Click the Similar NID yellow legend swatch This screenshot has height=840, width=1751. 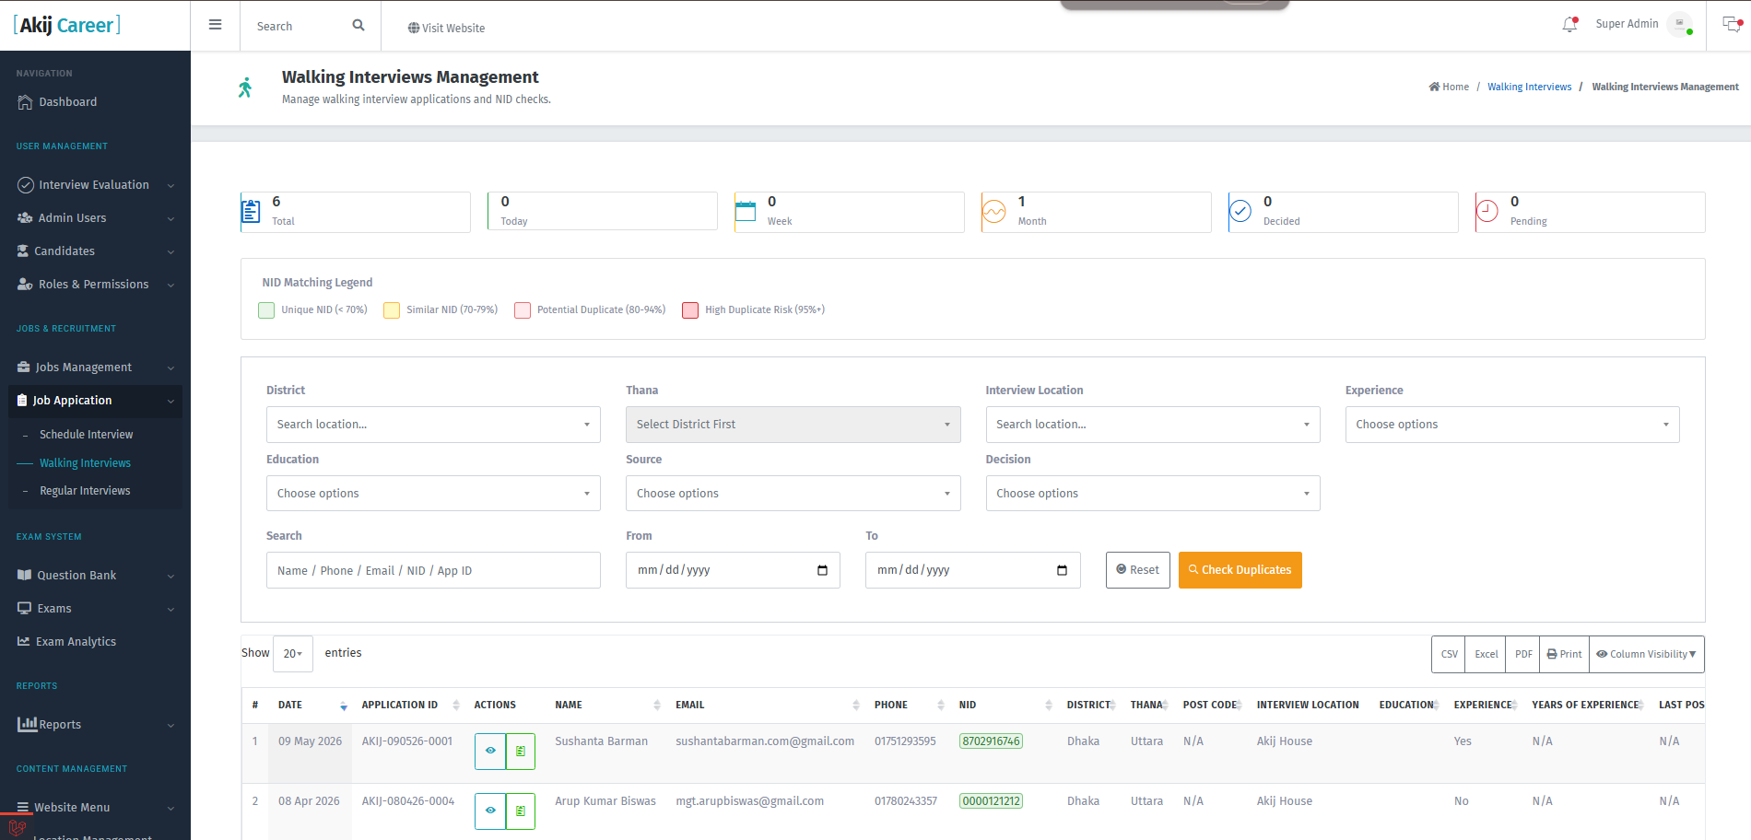click(x=392, y=310)
